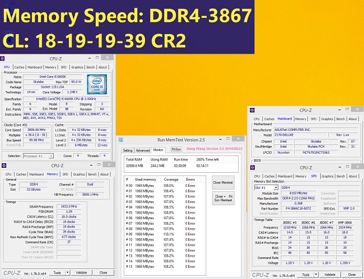Viewport: 364px width, 279px height.
Task: Click the Intel Core i5 logo image
Action: (x=97, y=84)
